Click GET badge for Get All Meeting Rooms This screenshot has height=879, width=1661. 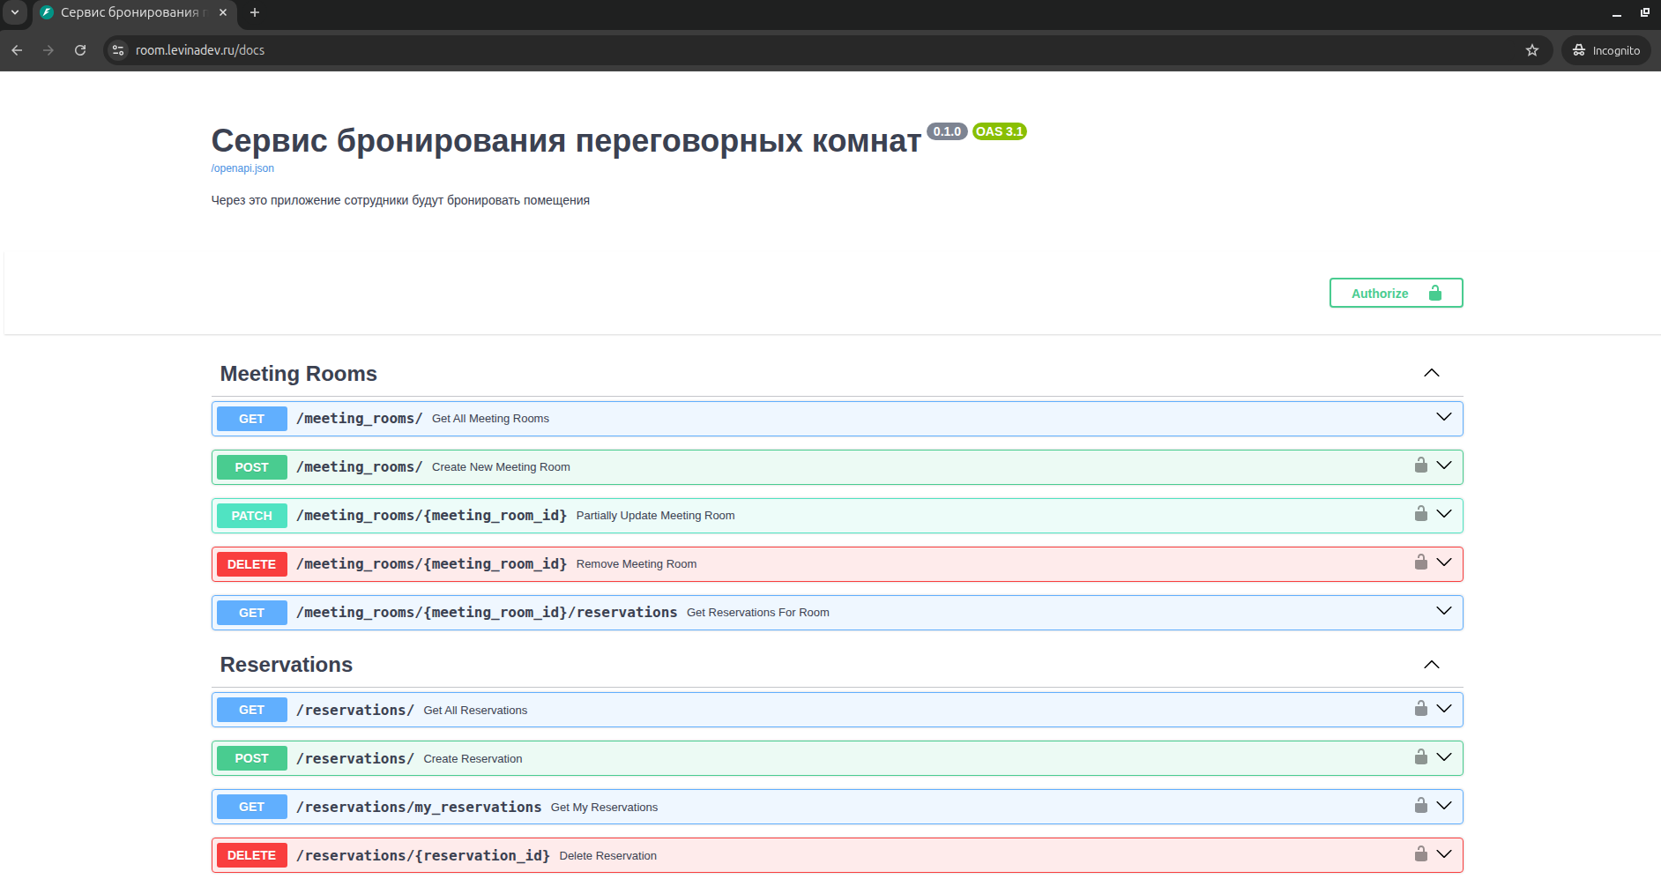point(252,419)
